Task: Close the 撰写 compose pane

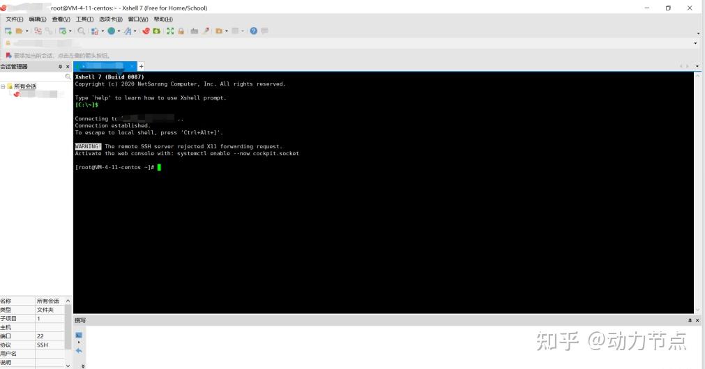Action: click(x=697, y=320)
